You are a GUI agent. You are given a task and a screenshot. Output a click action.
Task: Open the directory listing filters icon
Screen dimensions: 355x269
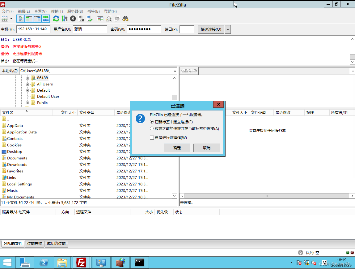[100, 19]
